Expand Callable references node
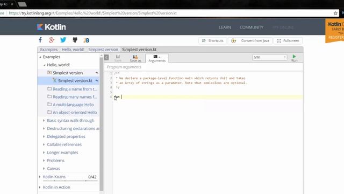Image resolution: width=344 pixels, height=194 pixels. 44,144
